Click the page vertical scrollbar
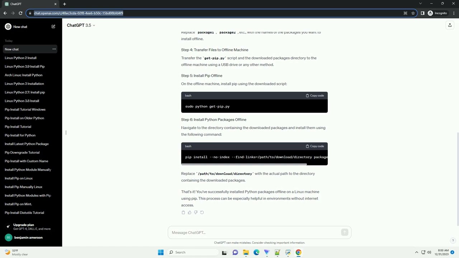 pyautogui.click(x=457, y=179)
